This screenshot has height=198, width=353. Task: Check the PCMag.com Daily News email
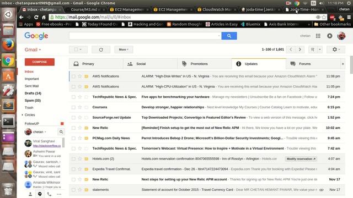point(73,138)
